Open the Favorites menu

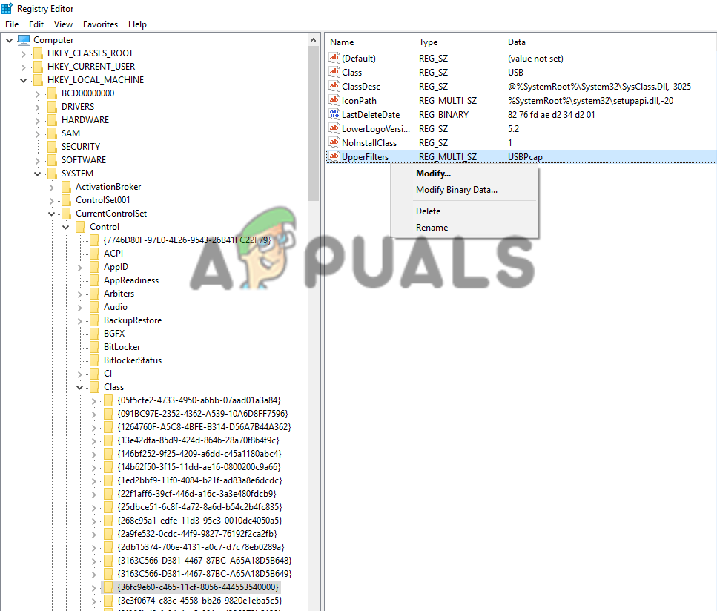pyautogui.click(x=100, y=24)
